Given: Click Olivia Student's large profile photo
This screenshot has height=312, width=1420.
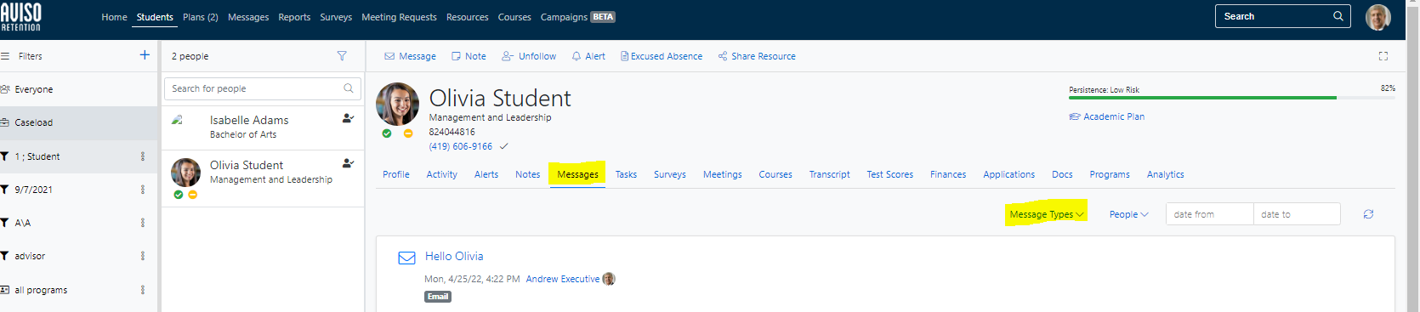Looking at the screenshot, I should 397,105.
